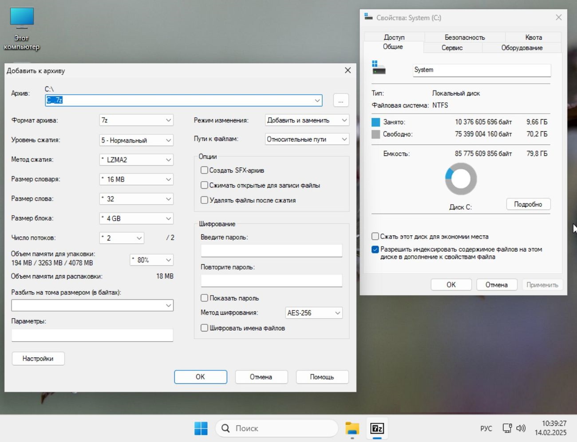Uncheck Разрешить индексировать содержимое файлов
Viewport: 577px width, 442px height.
375,249
